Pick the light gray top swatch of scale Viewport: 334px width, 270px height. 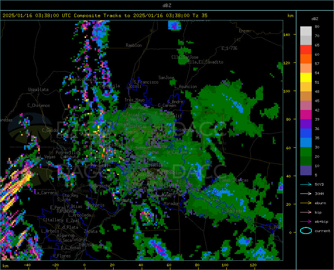pos(306,31)
